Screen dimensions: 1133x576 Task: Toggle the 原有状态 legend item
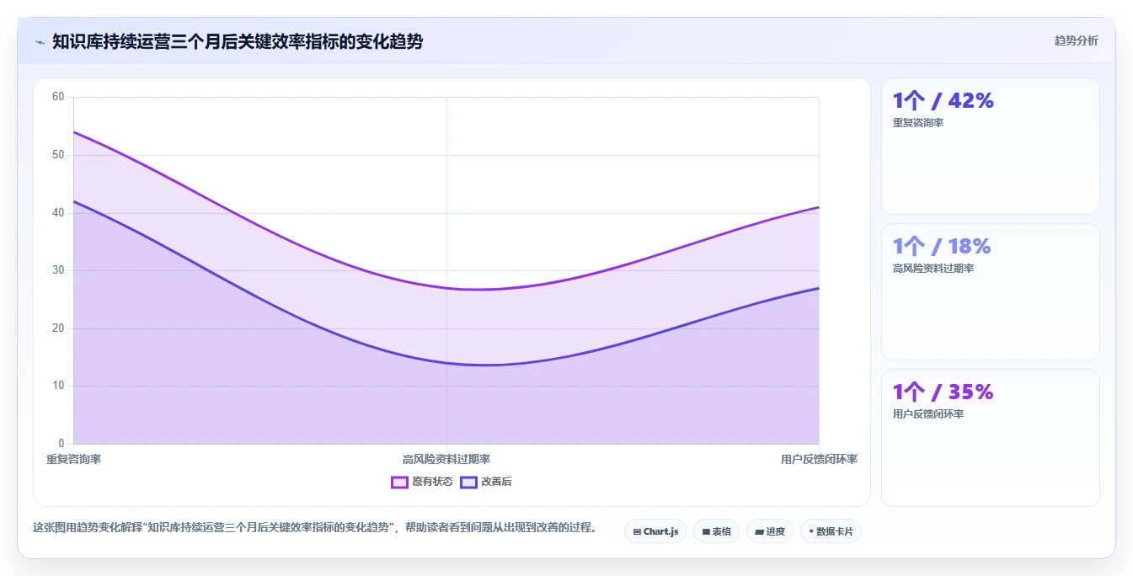coord(422,482)
